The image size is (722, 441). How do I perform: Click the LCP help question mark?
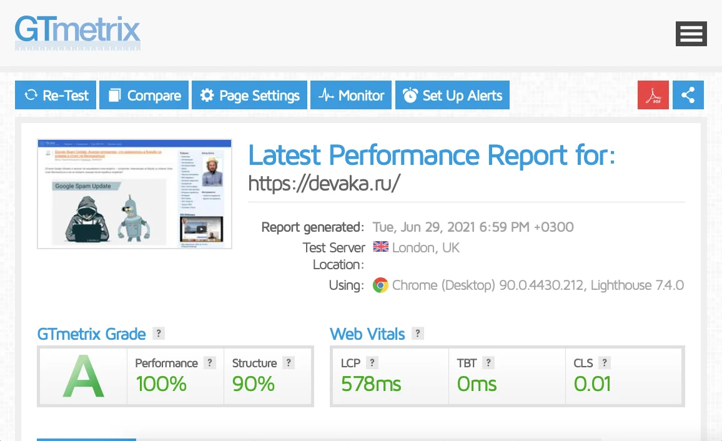click(372, 363)
